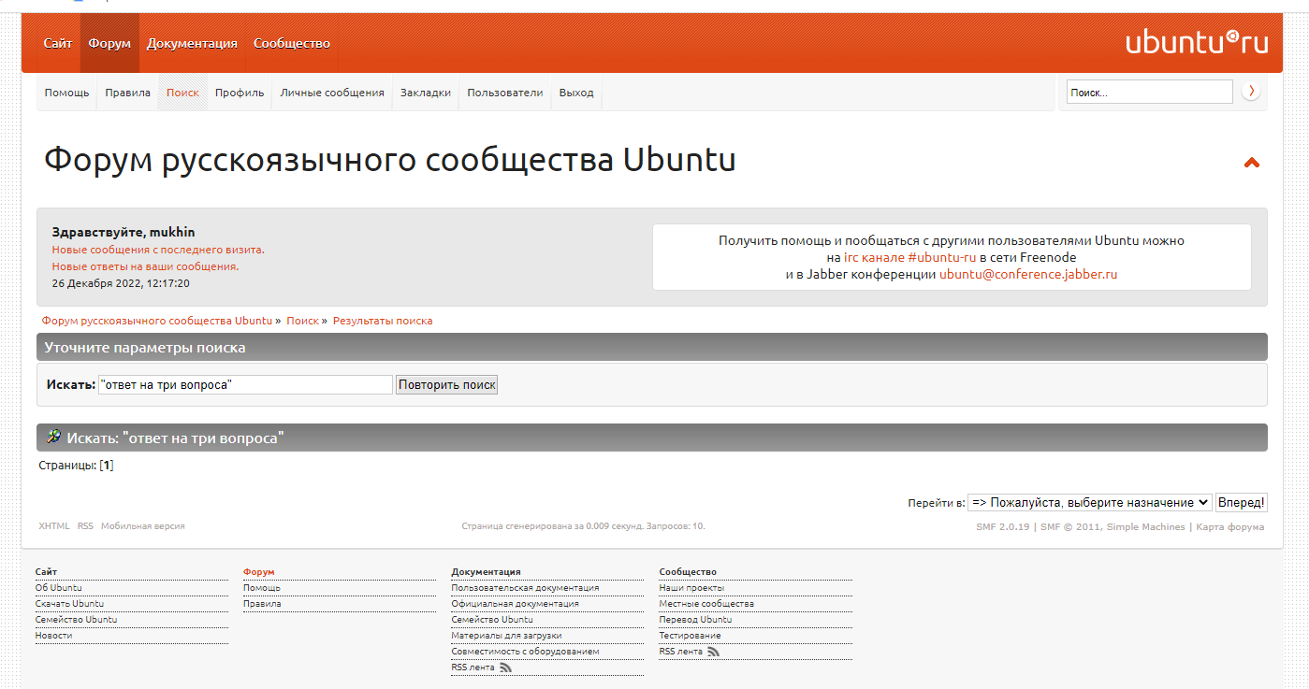Open Карта форума link
1309x689 pixels.
pyautogui.click(x=1230, y=527)
